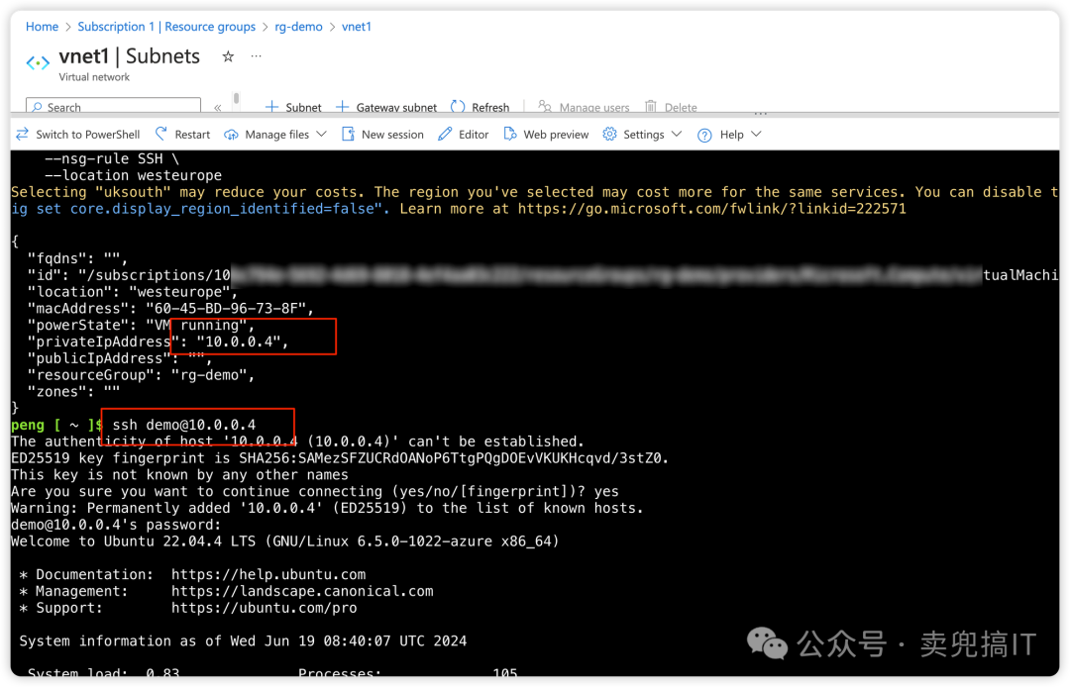
Task: Favorite vnet1 with the star icon
Action: (228, 56)
